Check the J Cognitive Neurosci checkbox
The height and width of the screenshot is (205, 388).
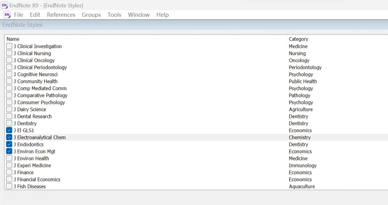[x=9, y=74]
